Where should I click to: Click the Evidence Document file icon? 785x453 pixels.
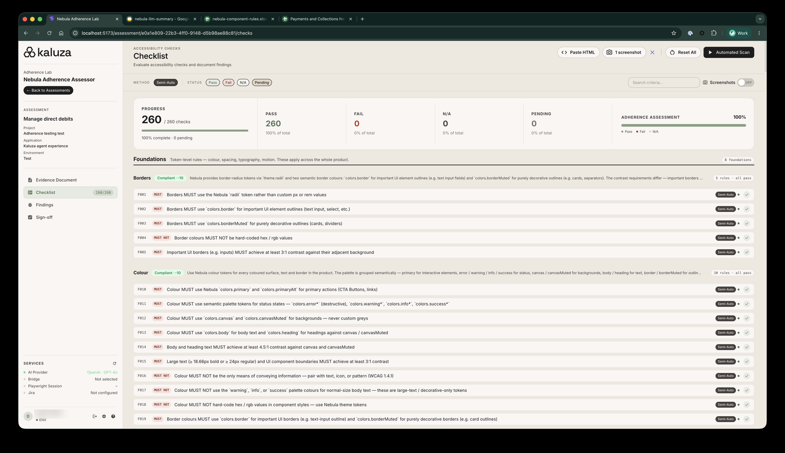click(x=30, y=180)
